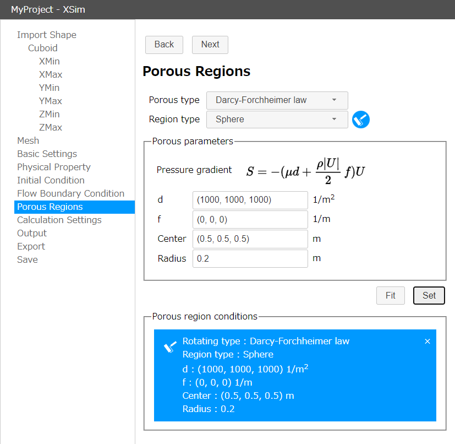Open Basic Settings step

point(47,154)
